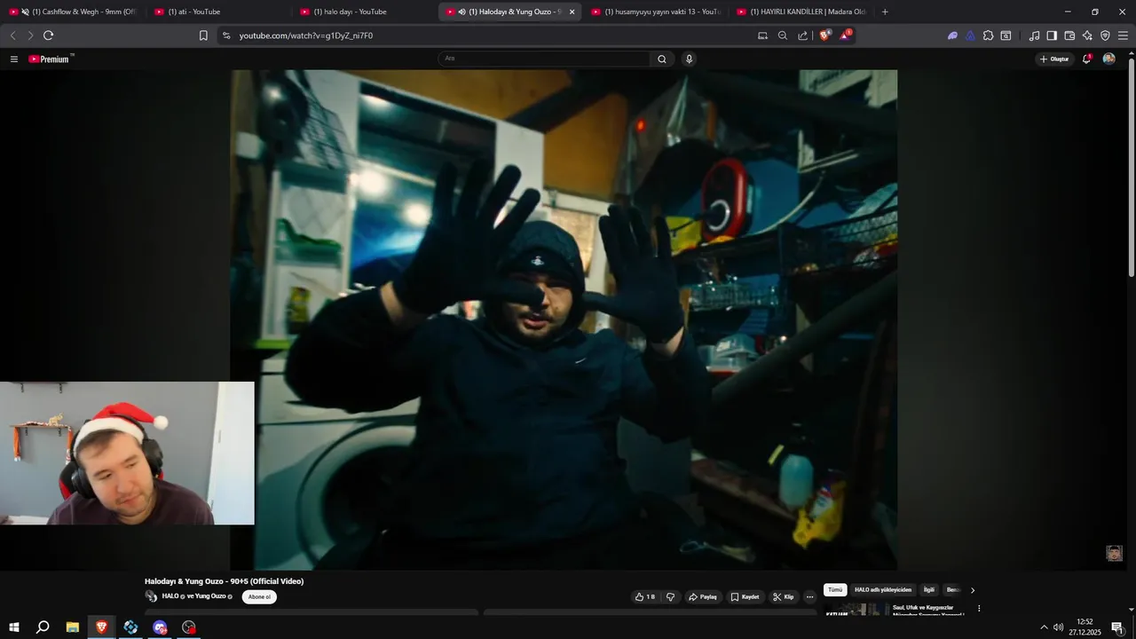This screenshot has width=1136, height=639.
Task: Open the Leo AI sparkle icon
Action: point(1087,35)
